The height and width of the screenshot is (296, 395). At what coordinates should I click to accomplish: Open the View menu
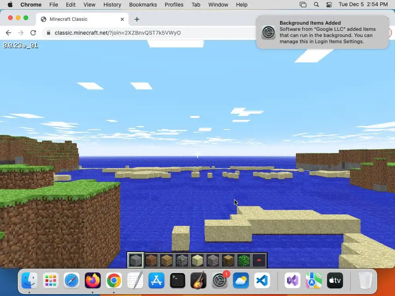click(x=89, y=5)
